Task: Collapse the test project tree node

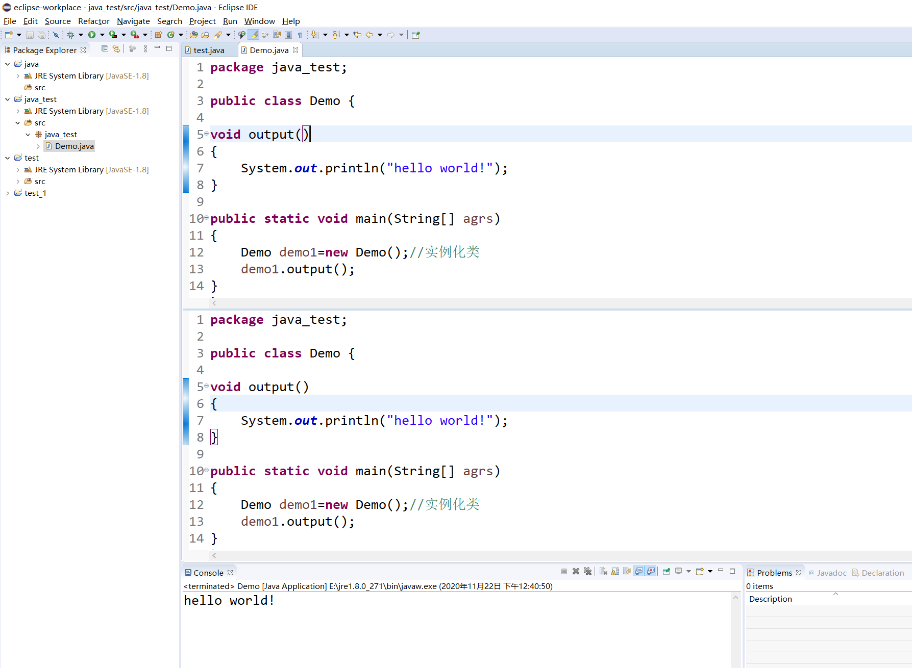Action: [7, 158]
